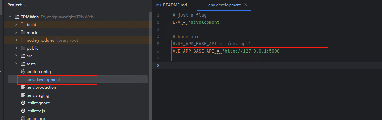Image resolution: width=382 pixels, height=120 pixels.
Task: Select the src folder icon
Action: 23,56
